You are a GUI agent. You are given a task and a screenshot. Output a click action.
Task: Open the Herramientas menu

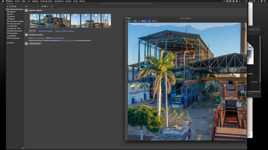(x=59, y=1)
